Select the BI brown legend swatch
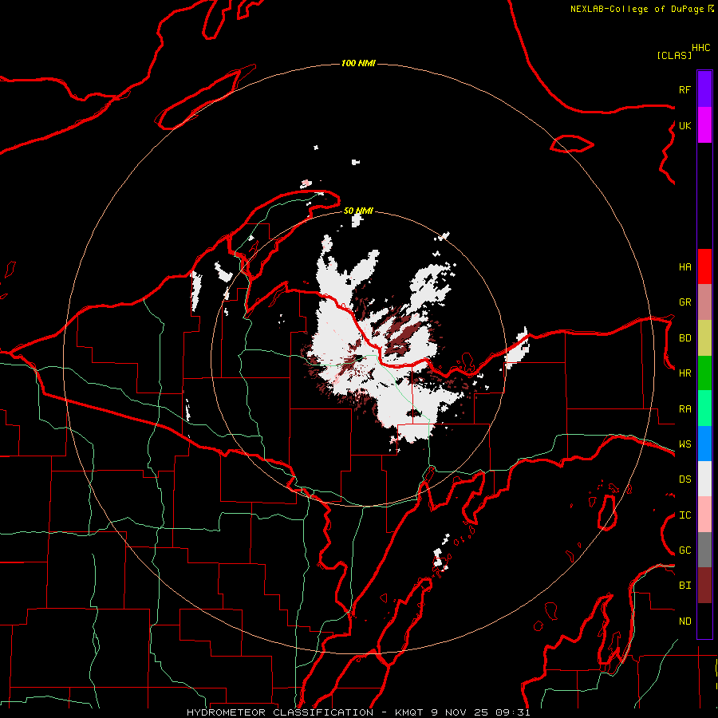Image resolution: width=718 pixels, height=718 pixels. [704, 586]
